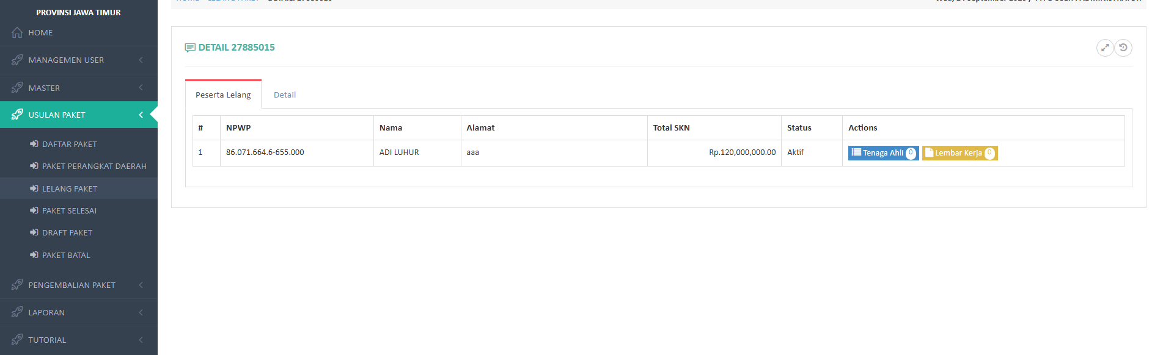The width and height of the screenshot is (1152, 355).
Task: Collapse the Usulan Paket menu chevron
Action: pyautogui.click(x=141, y=115)
